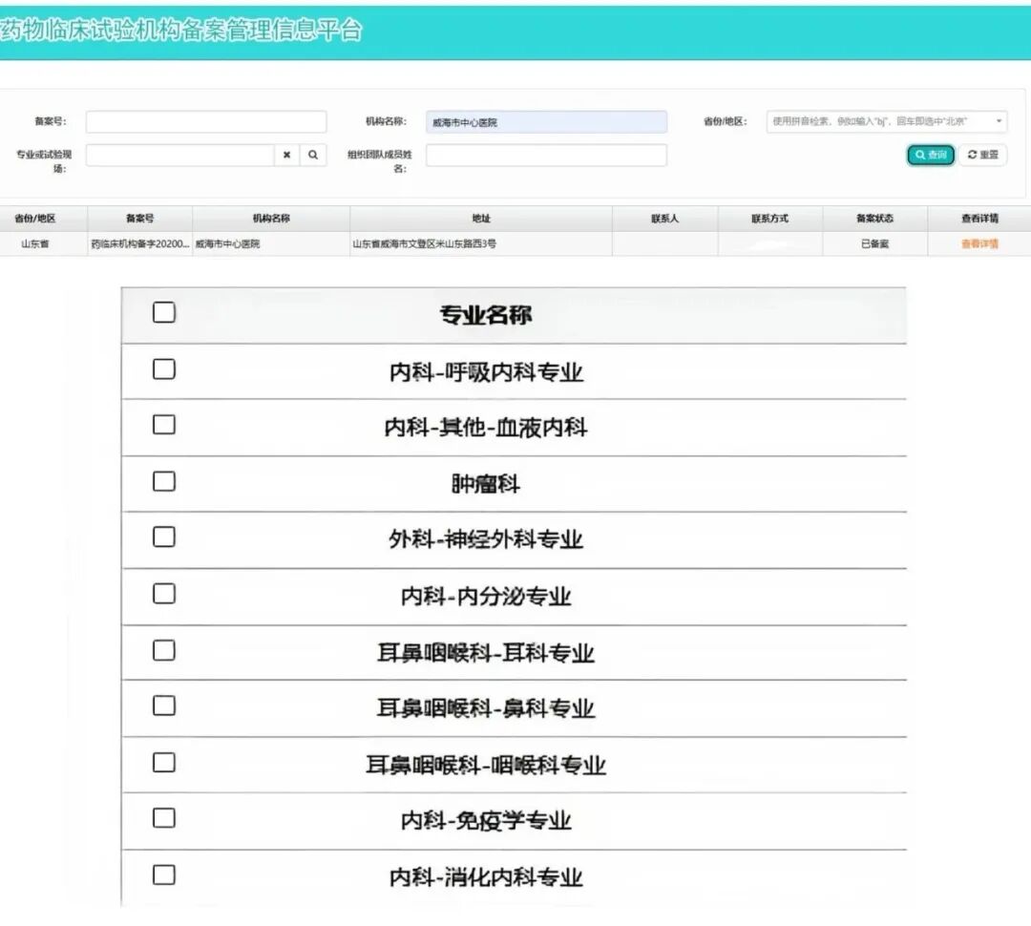Screen dimensions: 1031x926
Task: Click the 机构名称 column header in results table
Action: [271, 219]
